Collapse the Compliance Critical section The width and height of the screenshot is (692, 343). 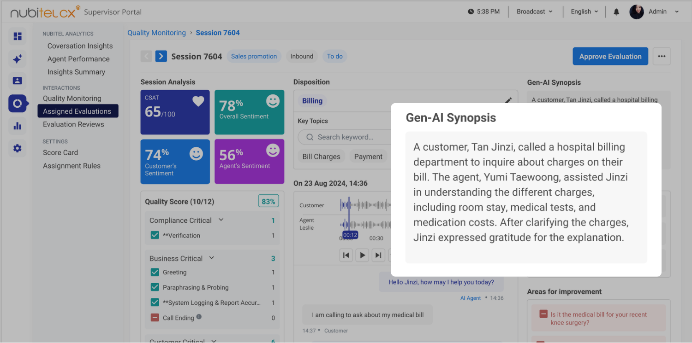click(221, 220)
